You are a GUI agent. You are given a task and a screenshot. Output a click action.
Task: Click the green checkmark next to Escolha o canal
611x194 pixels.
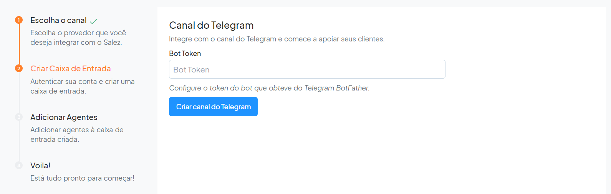[x=93, y=21]
